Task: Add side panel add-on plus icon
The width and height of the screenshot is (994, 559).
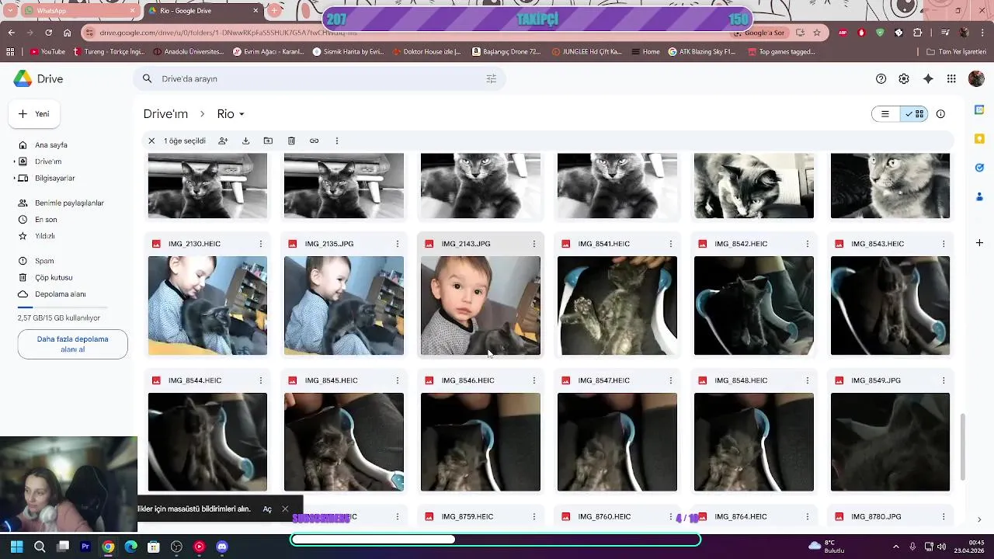Action: [979, 243]
